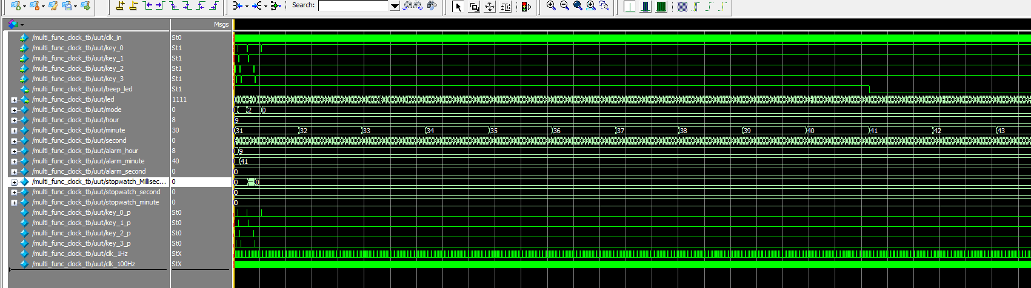This screenshot has height=288, width=1031.
Task: Click the led value 1111
Action: click(179, 99)
